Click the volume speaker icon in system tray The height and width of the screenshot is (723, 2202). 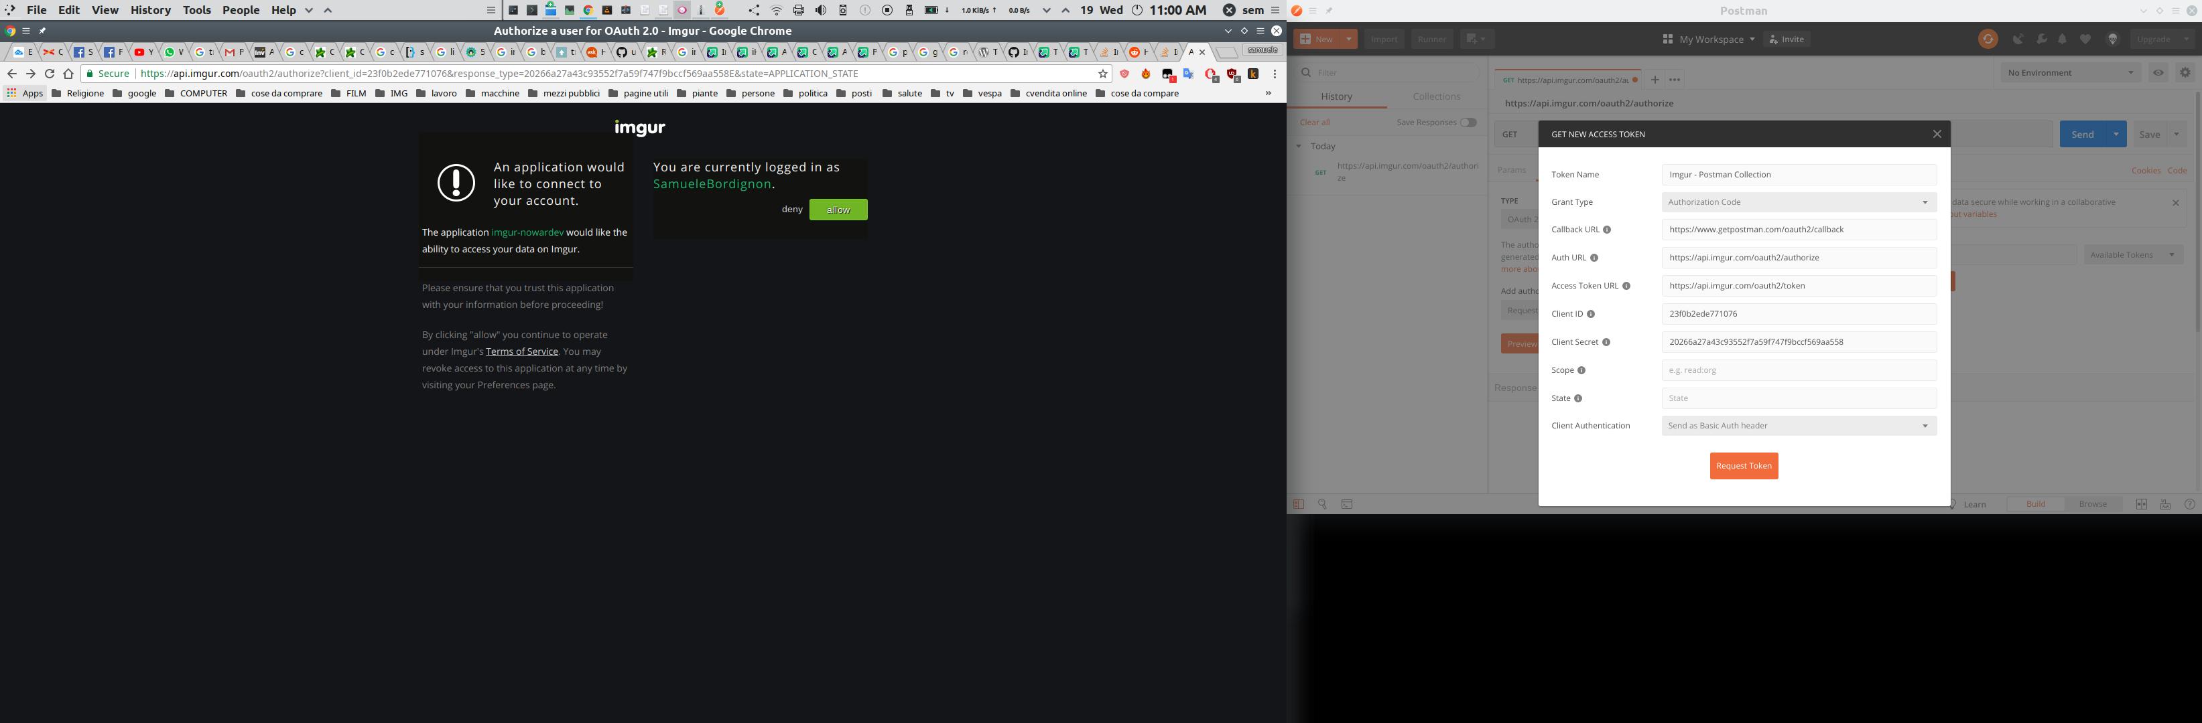coord(821,10)
